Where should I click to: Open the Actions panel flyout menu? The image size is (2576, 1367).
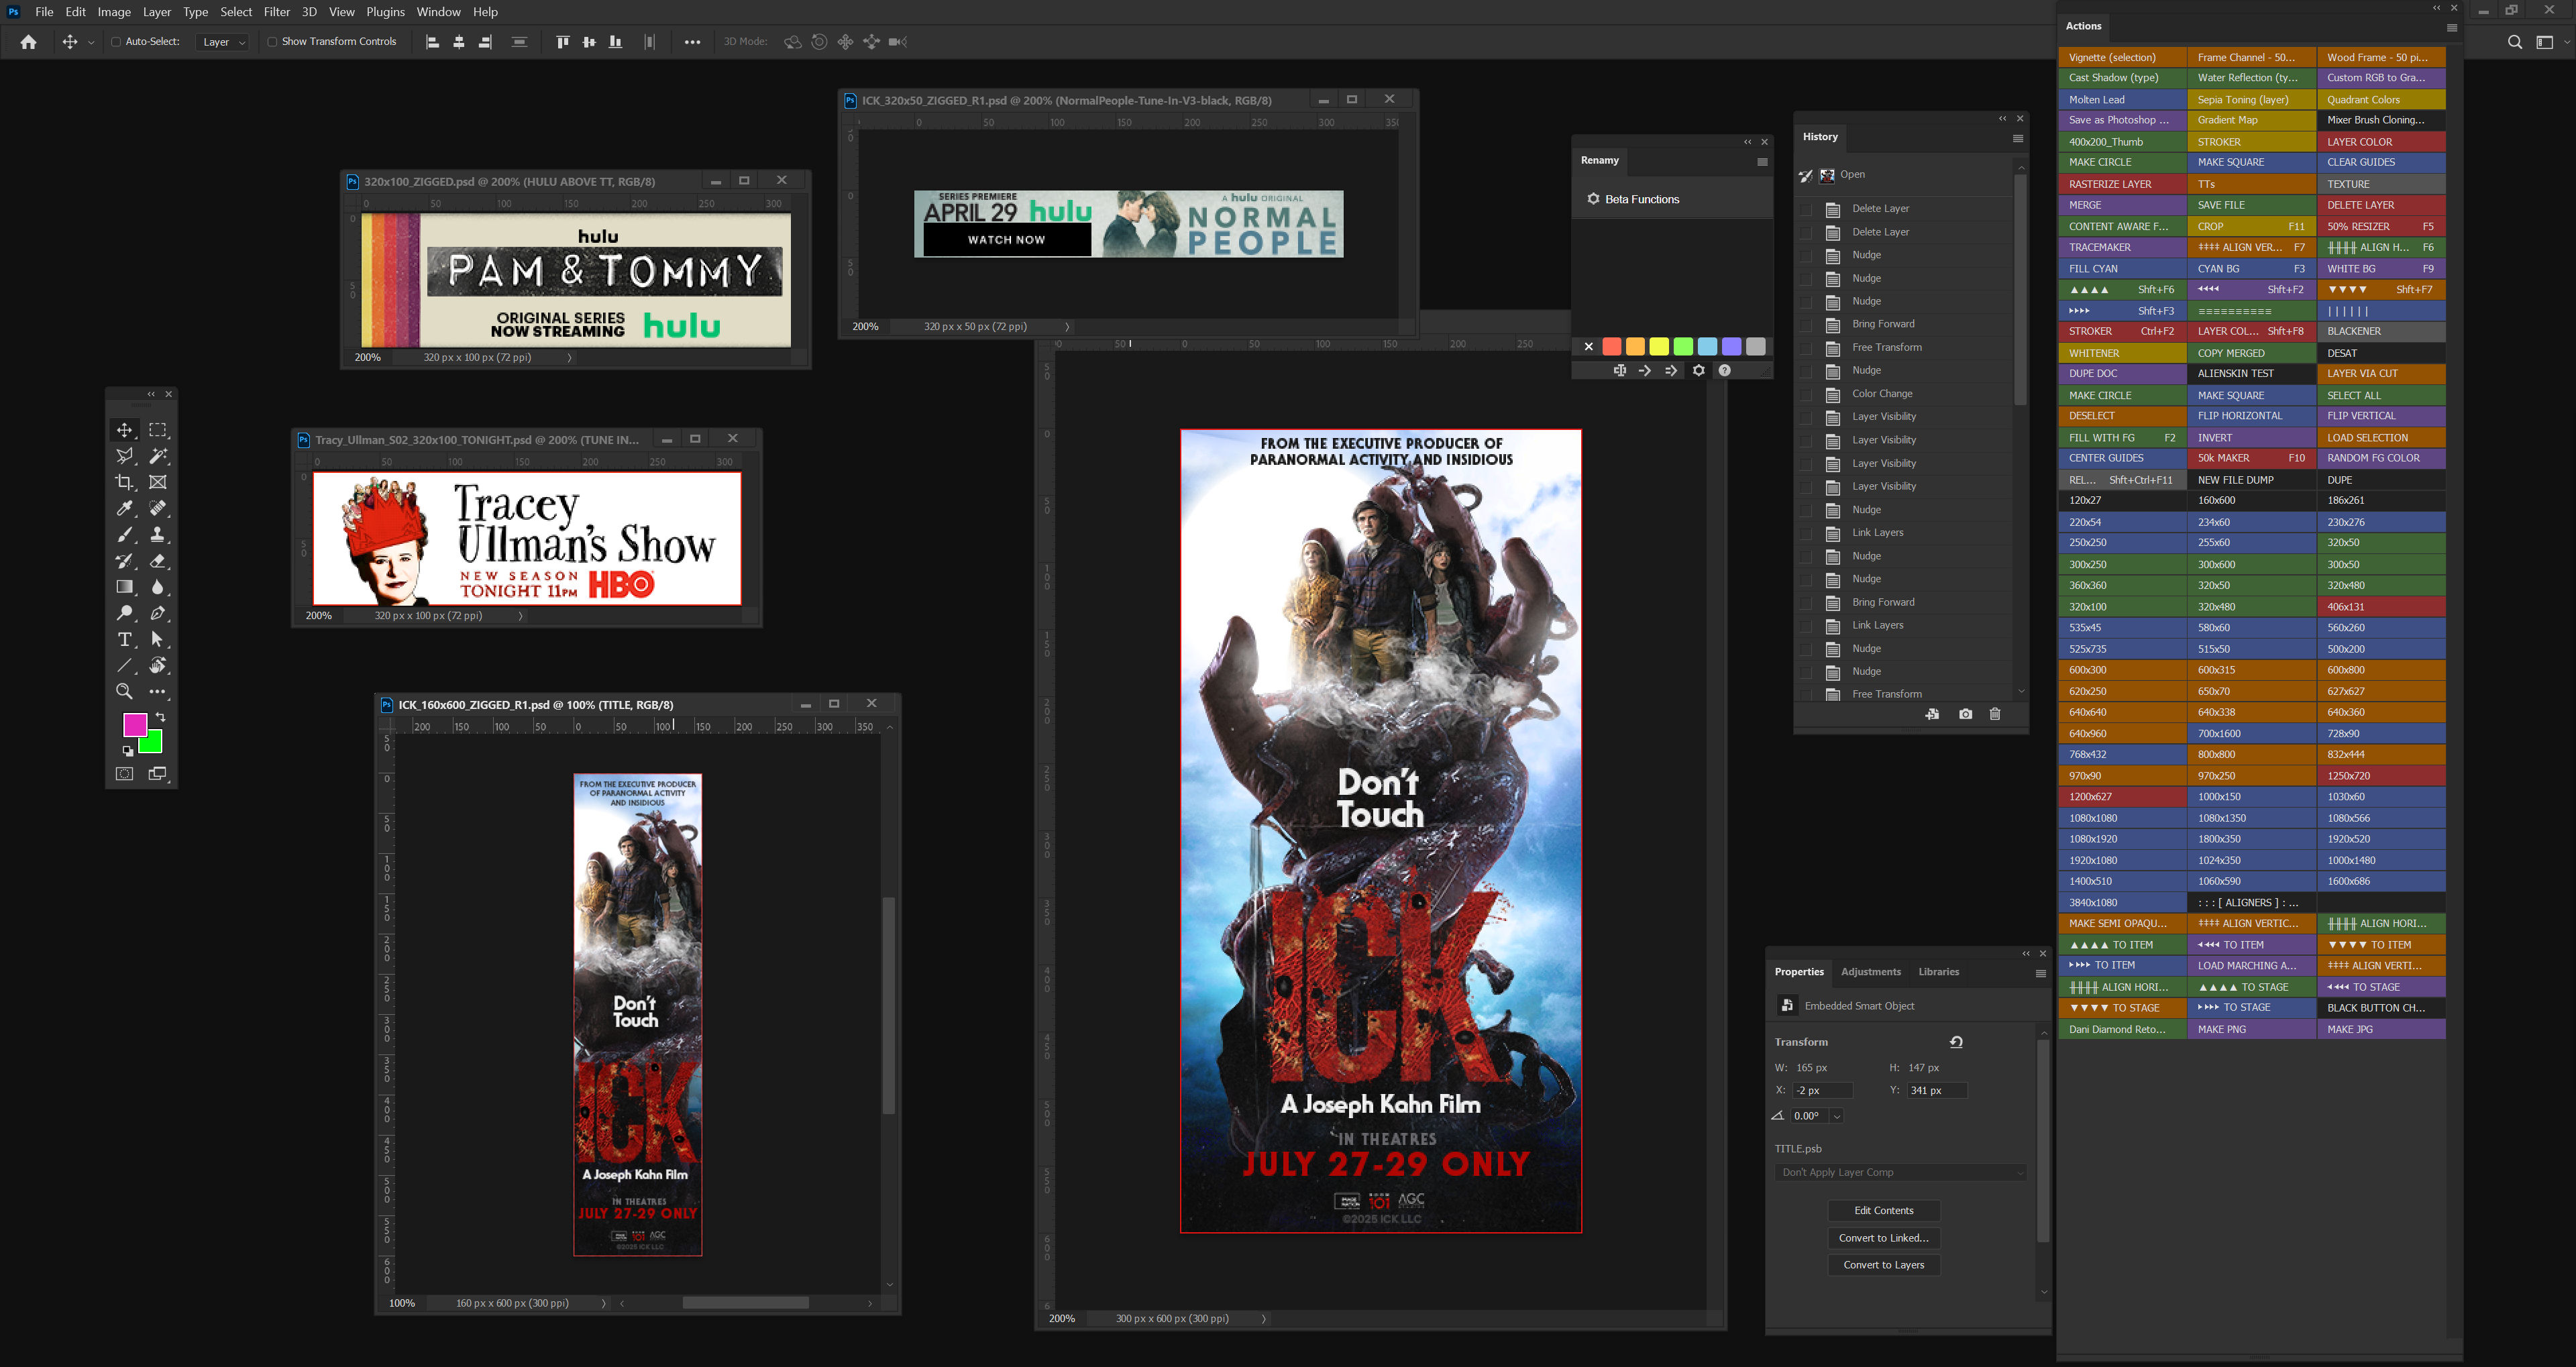[2451, 28]
